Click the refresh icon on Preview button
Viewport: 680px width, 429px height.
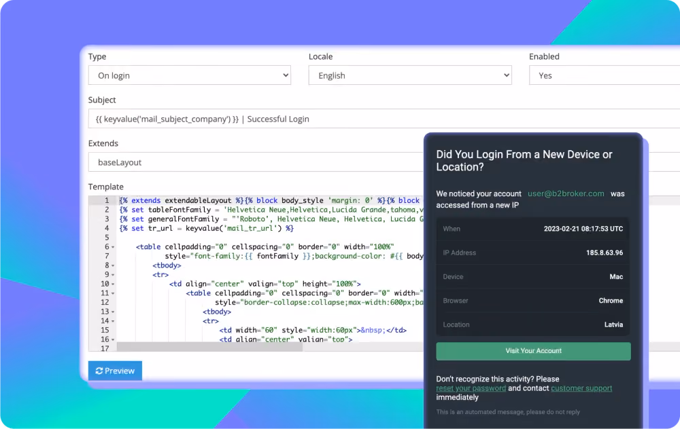(99, 371)
